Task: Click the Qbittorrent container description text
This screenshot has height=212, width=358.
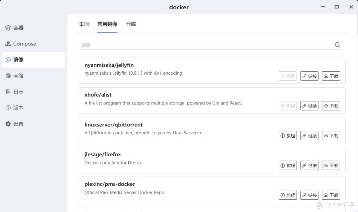Action: tap(143, 133)
